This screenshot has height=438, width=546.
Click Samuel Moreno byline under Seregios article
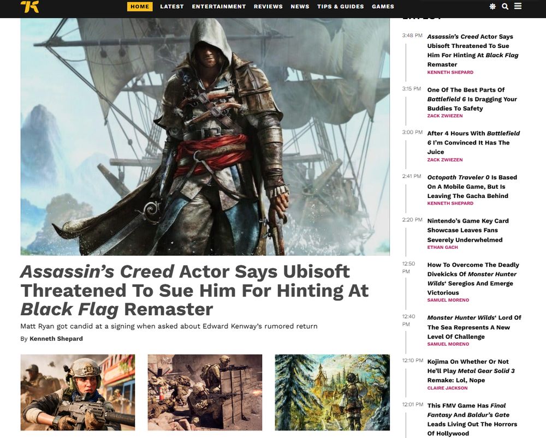click(448, 300)
